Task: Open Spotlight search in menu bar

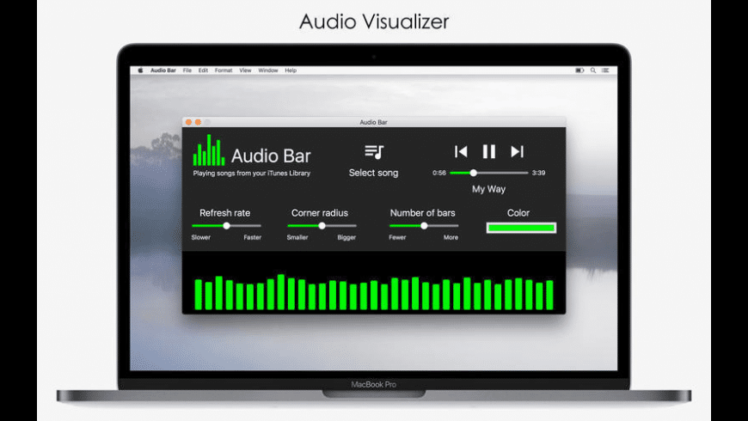Action: (593, 70)
